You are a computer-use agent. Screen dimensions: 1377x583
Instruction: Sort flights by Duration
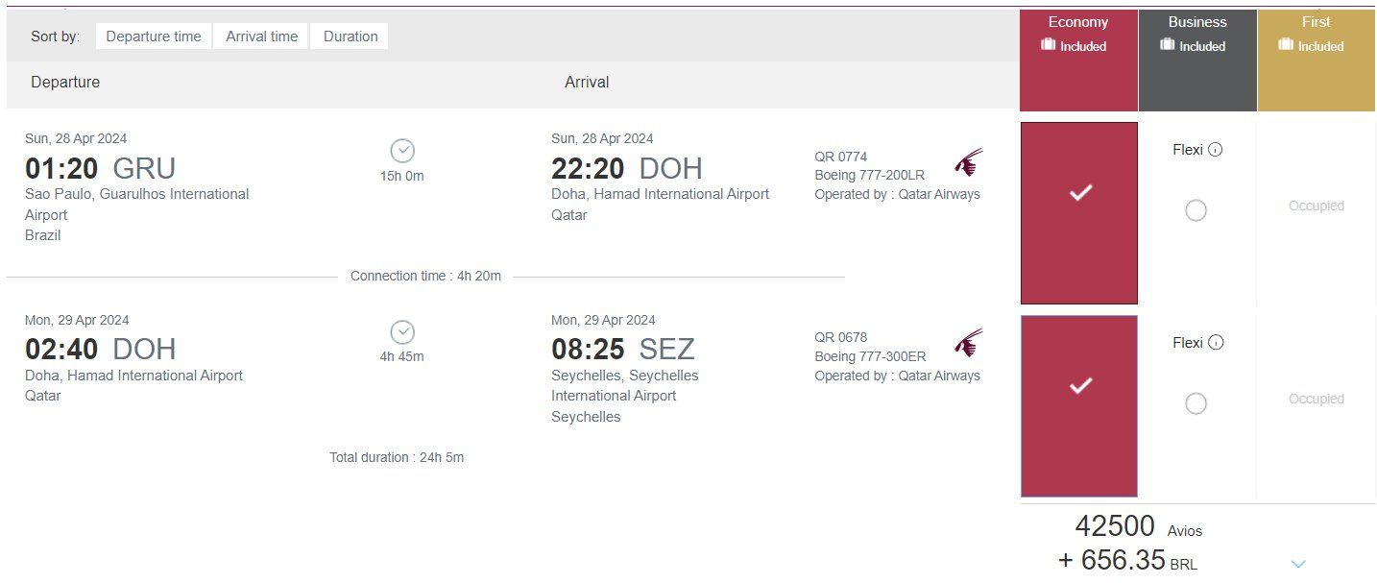(x=350, y=36)
